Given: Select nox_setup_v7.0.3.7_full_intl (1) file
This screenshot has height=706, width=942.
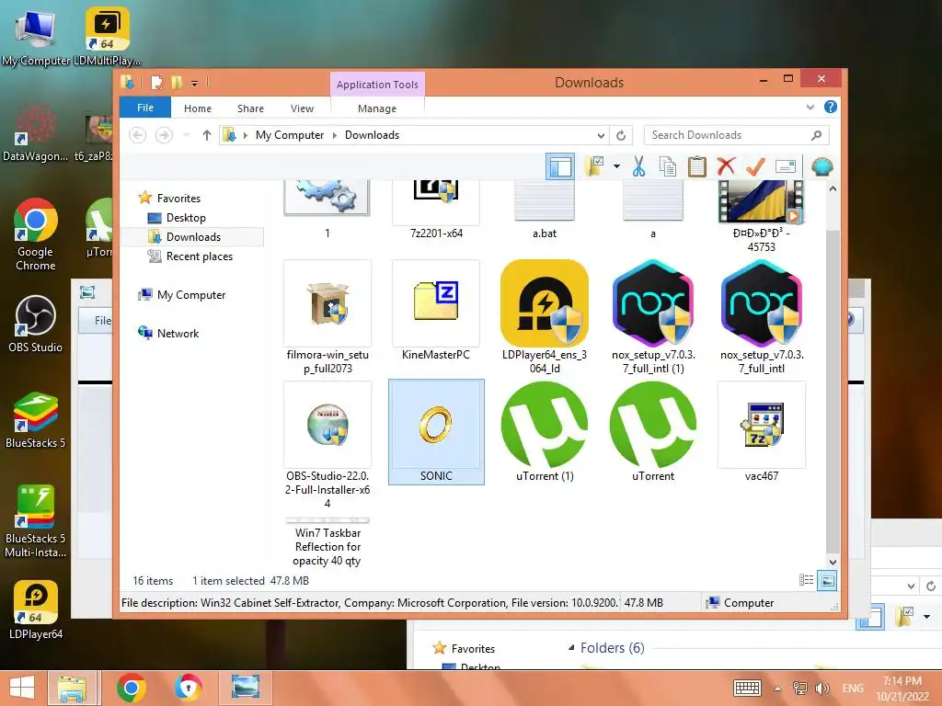Looking at the screenshot, I should [x=653, y=317].
